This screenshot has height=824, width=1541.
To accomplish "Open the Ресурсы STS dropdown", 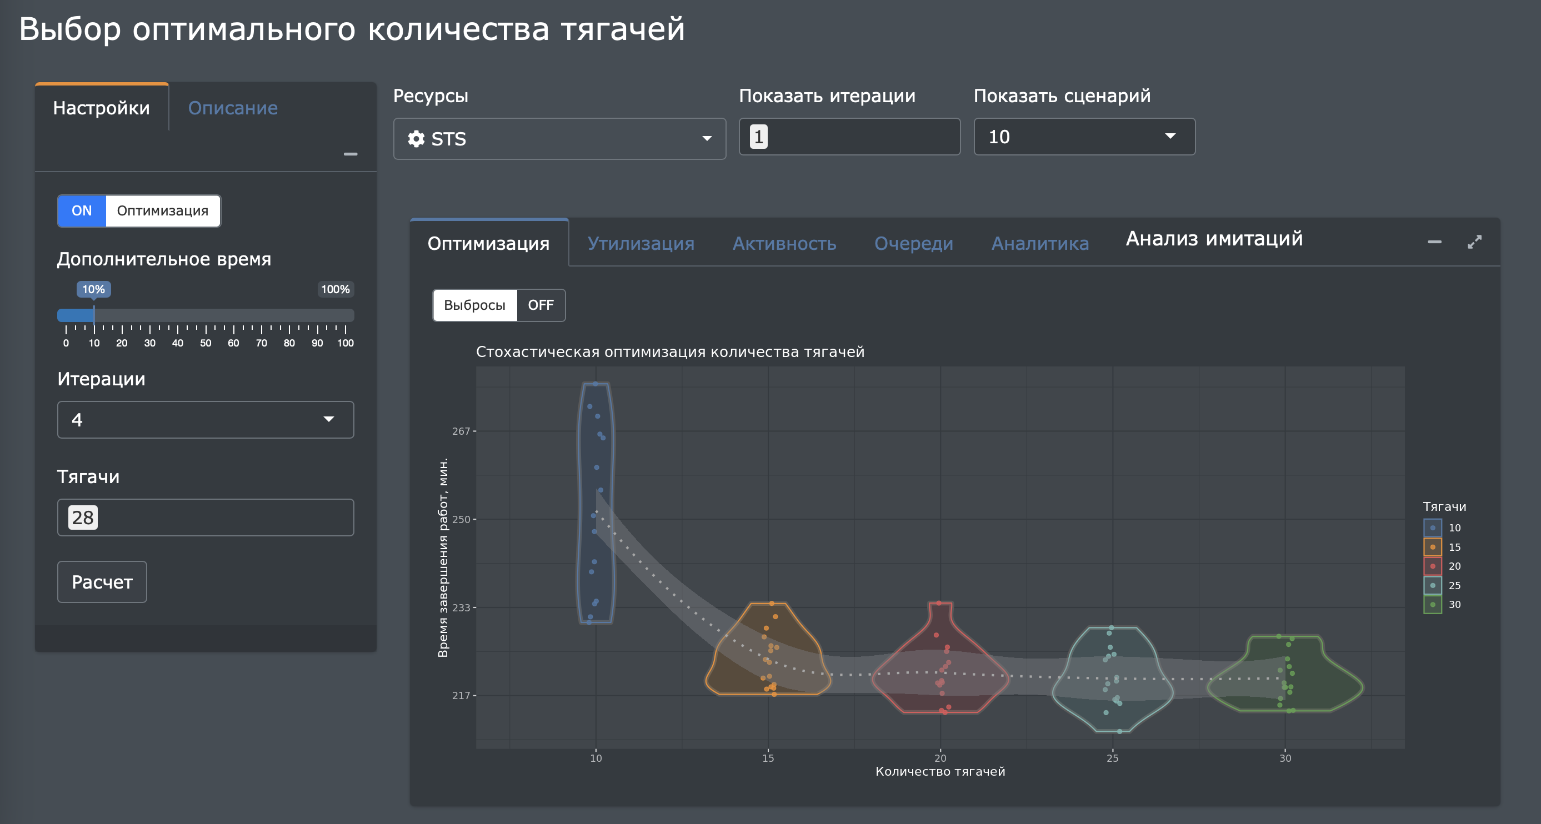I will [559, 139].
